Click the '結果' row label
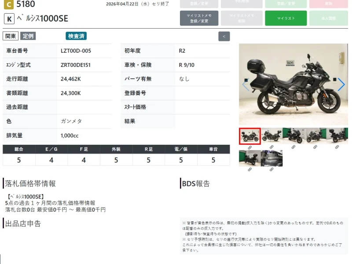 coord(130,121)
